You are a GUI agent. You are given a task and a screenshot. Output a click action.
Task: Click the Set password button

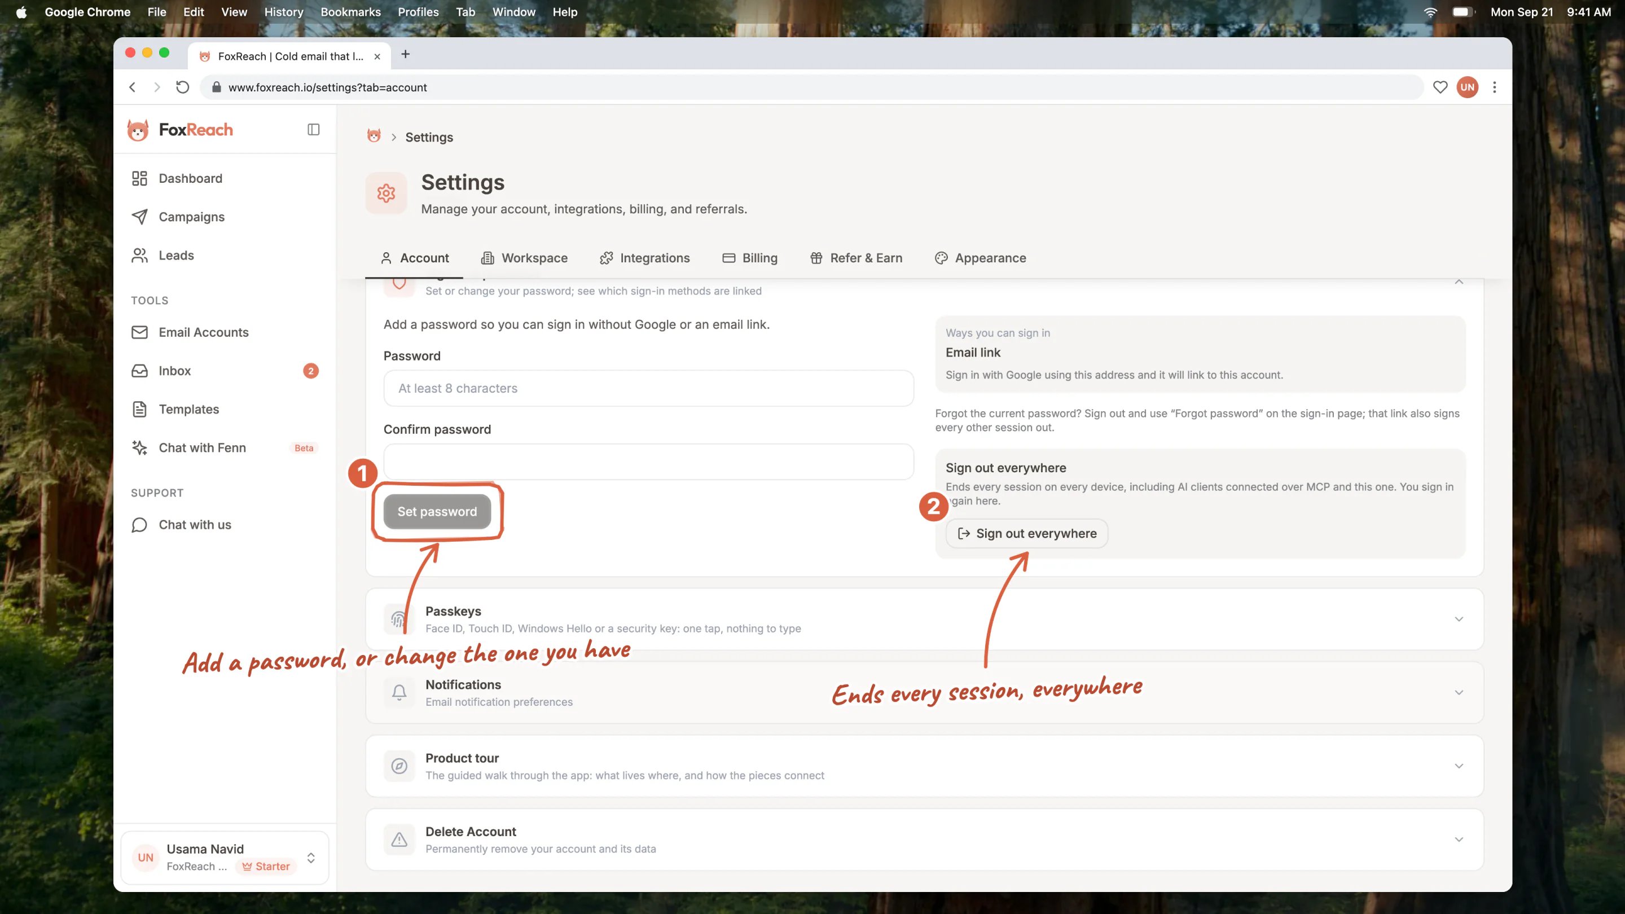(437, 512)
